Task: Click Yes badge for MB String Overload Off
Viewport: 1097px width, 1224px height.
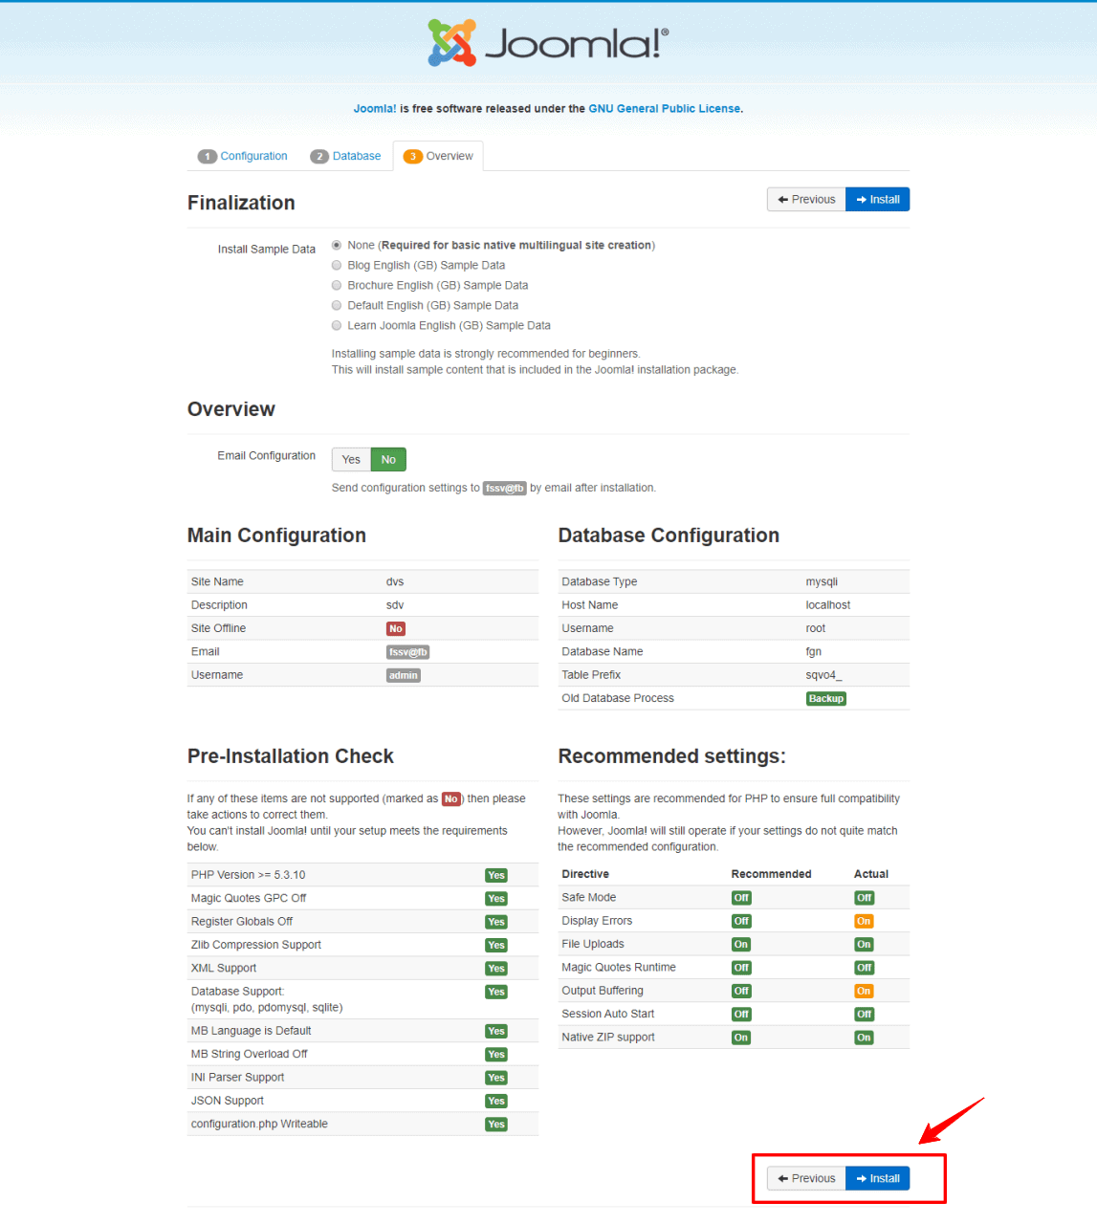Action: click(496, 1055)
